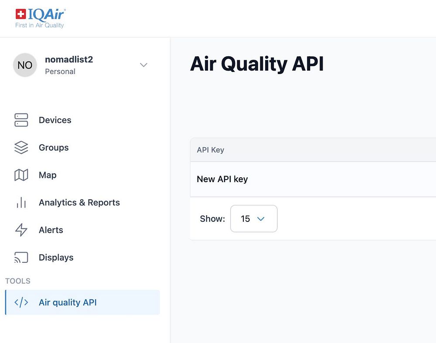Click the TOOLS section label
This screenshot has width=436, height=343.
pyautogui.click(x=18, y=281)
